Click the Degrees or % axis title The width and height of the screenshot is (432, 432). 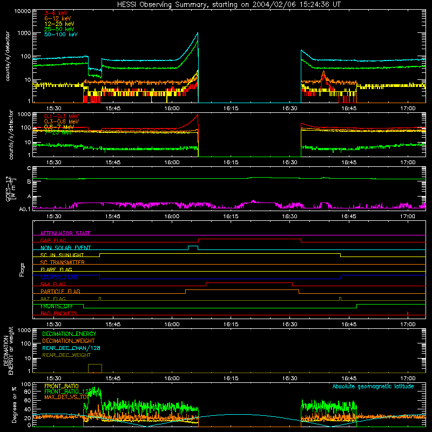[14, 404]
